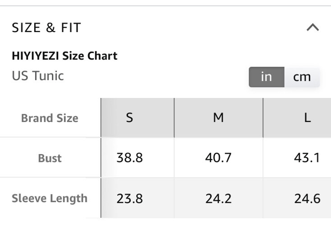Click the 24.6 sleeve length value
The width and height of the screenshot is (331, 226).
click(x=308, y=199)
